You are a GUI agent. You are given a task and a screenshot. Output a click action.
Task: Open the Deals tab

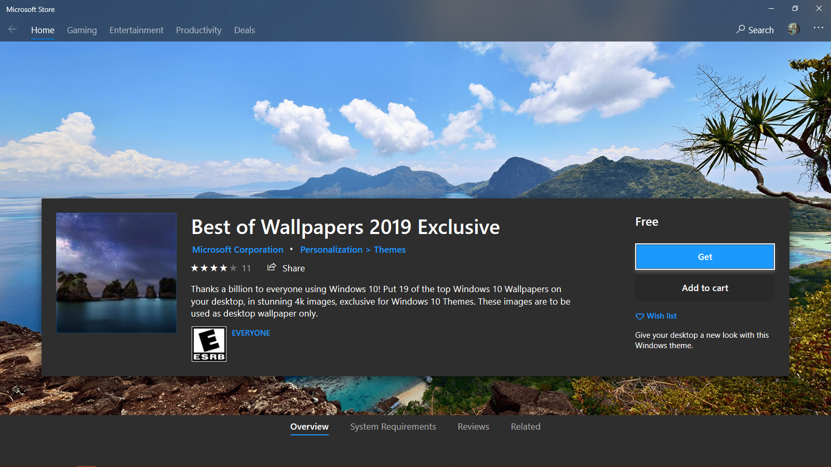coord(244,30)
